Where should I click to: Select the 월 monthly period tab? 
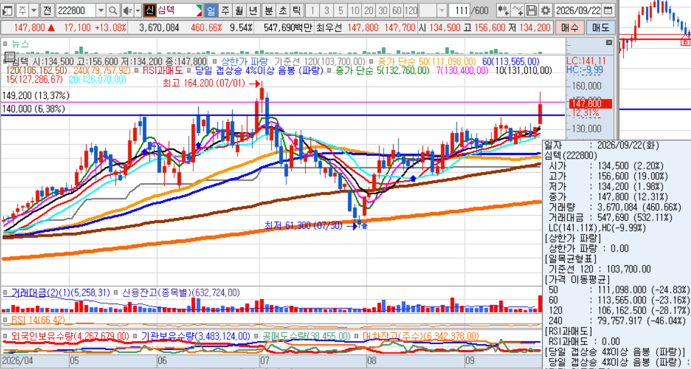point(239,10)
